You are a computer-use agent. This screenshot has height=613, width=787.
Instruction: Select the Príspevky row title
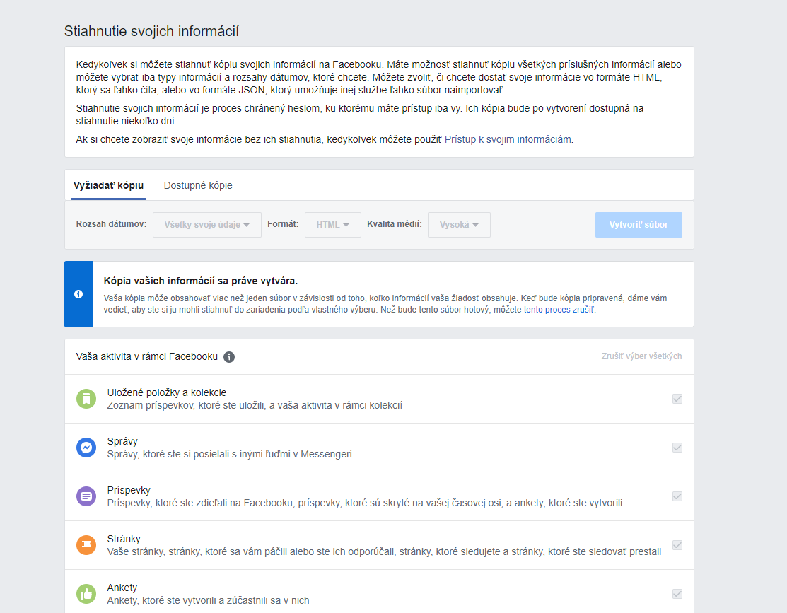pyautogui.click(x=129, y=490)
